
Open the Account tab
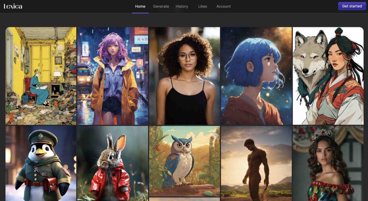pyautogui.click(x=224, y=6)
